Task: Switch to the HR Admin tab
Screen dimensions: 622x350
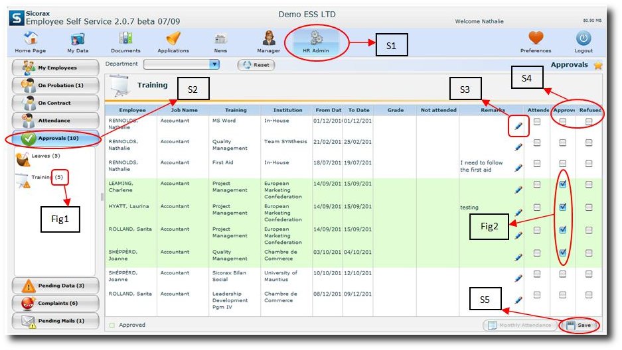Action: point(316,41)
